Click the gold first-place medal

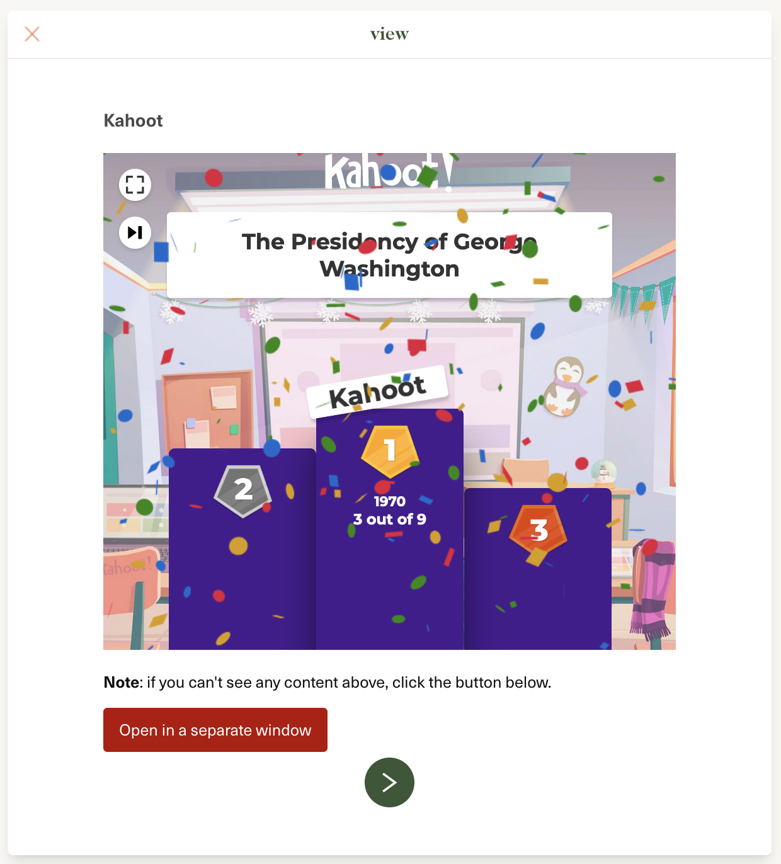(390, 451)
